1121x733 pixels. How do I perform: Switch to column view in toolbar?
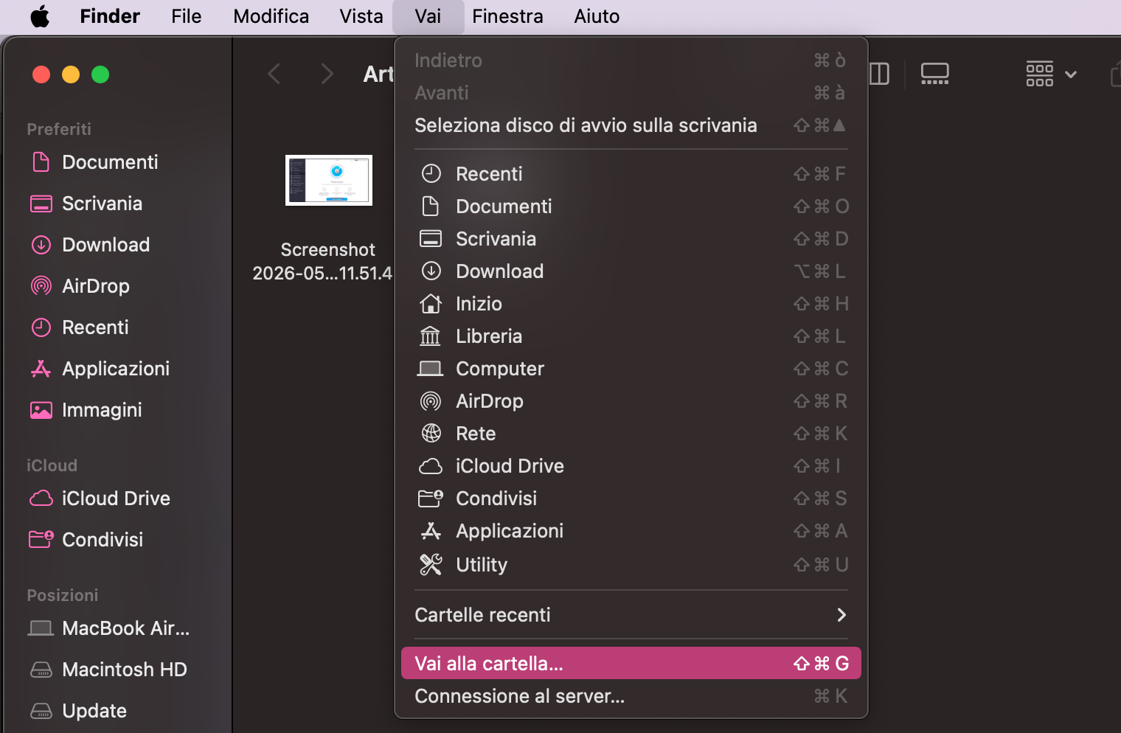coord(879,74)
